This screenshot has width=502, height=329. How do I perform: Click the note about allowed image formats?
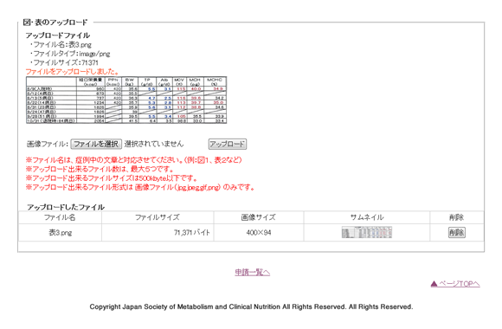(x=140, y=187)
